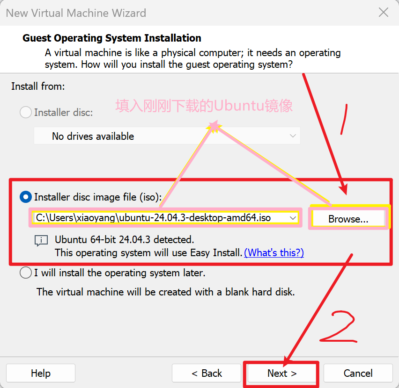Click 'New Virtual Machine Wizard' title text
399x388 pixels.
pos(76,13)
